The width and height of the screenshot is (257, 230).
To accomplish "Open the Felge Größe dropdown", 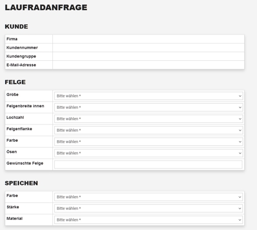I will tap(148, 96).
